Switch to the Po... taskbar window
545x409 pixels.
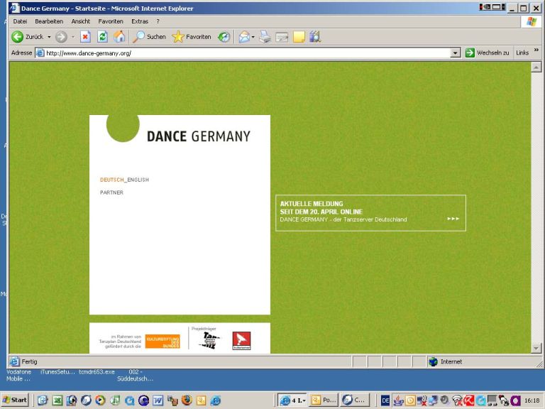click(x=324, y=400)
